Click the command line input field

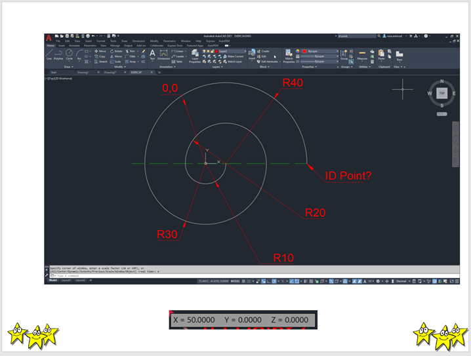coord(255,275)
